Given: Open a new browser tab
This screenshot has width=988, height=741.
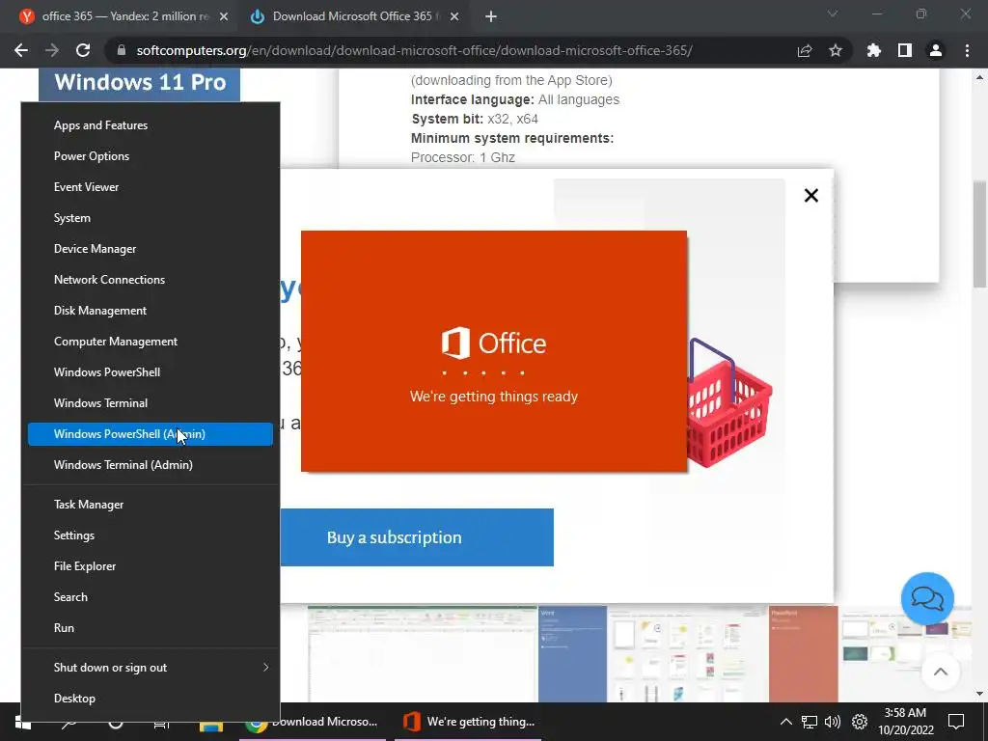Looking at the screenshot, I should click(491, 17).
